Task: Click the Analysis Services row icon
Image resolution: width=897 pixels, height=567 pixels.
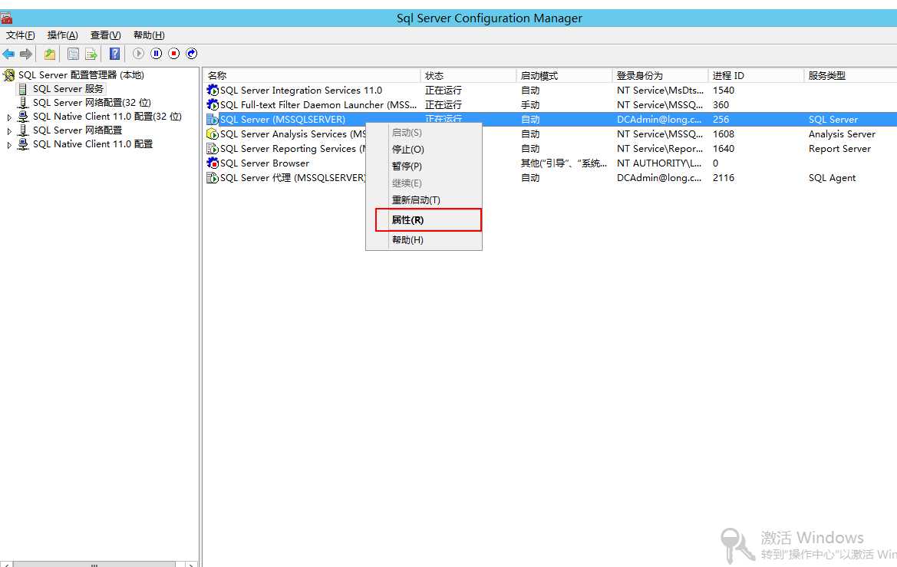Action: point(213,134)
